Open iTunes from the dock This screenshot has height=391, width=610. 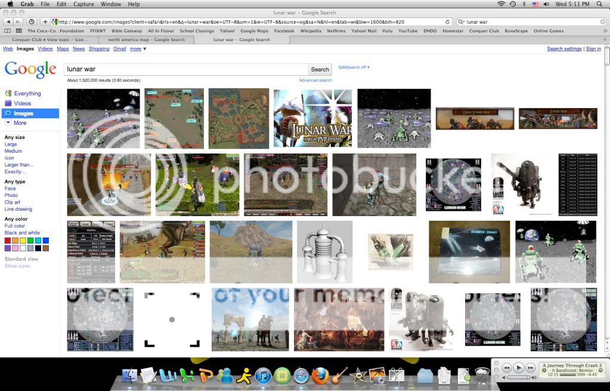263,376
